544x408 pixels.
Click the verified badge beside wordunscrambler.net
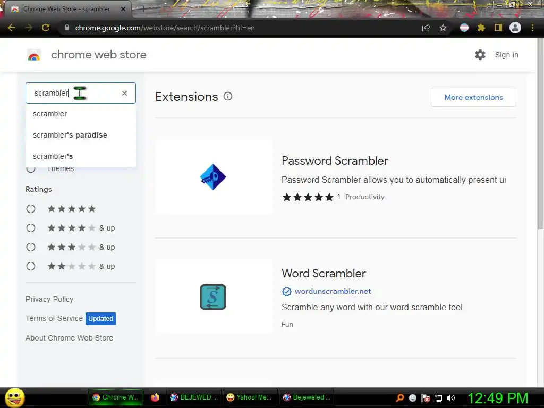(286, 292)
